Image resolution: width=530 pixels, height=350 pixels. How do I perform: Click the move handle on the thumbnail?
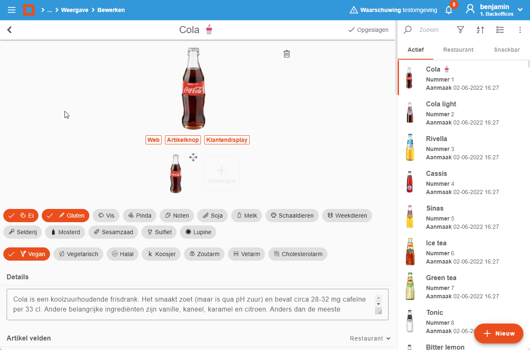point(193,157)
